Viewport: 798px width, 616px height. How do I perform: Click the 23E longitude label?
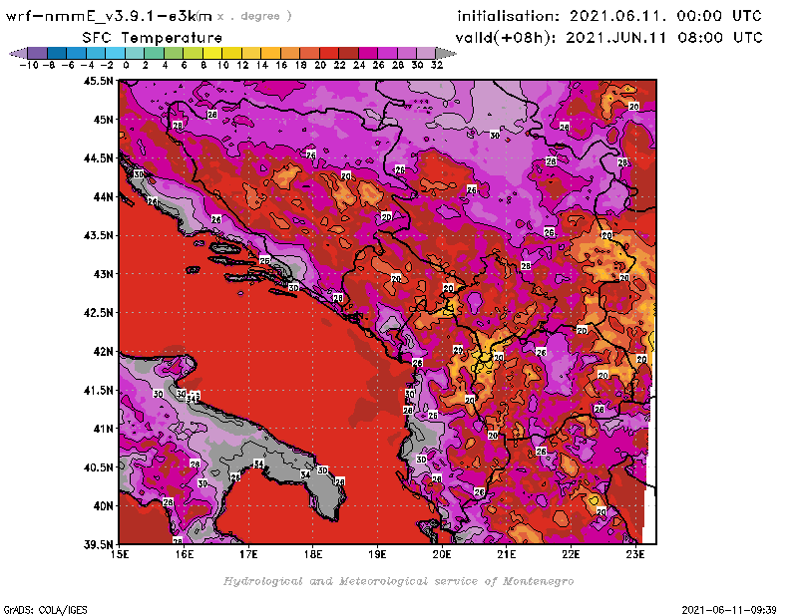coord(635,554)
